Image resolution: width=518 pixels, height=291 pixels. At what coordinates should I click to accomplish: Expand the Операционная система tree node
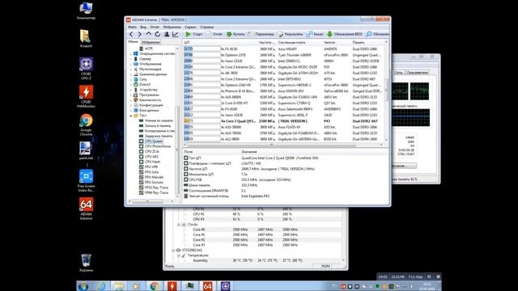coord(131,53)
